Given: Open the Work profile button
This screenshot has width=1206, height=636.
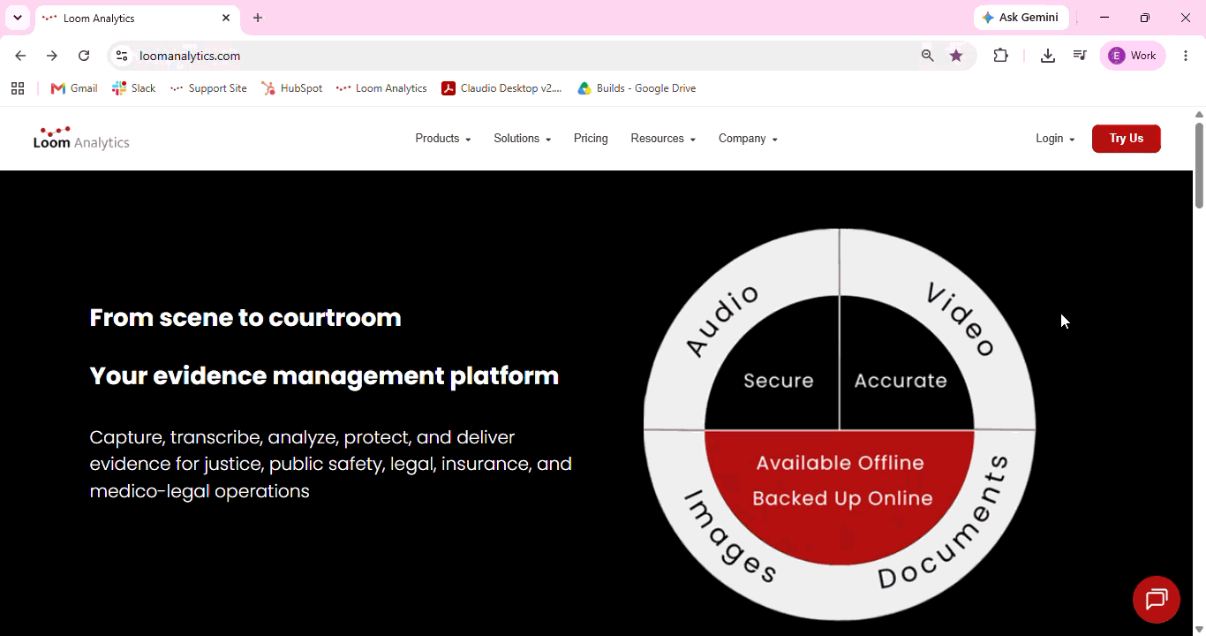Looking at the screenshot, I should click(x=1133, y=56).
